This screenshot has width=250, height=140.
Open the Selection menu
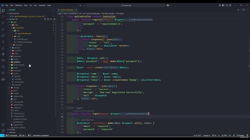[18, 5]
